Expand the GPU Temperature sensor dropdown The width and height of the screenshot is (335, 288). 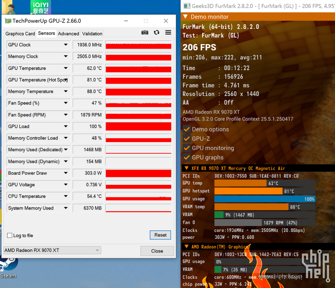pyautogui.click(x=66, y=68)
